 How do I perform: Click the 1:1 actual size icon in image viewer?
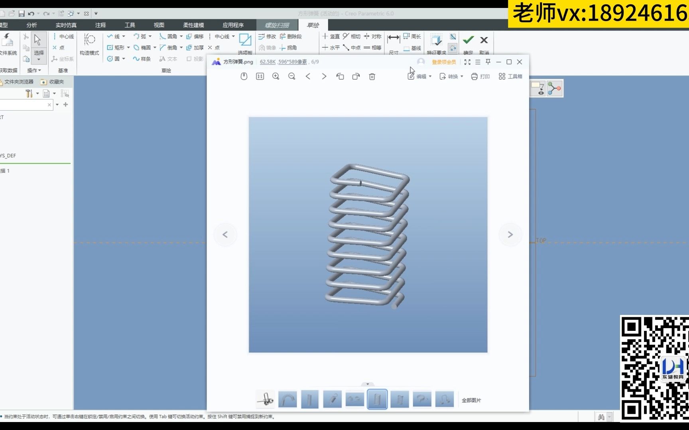pyautogui.click(x=260, y=76)
